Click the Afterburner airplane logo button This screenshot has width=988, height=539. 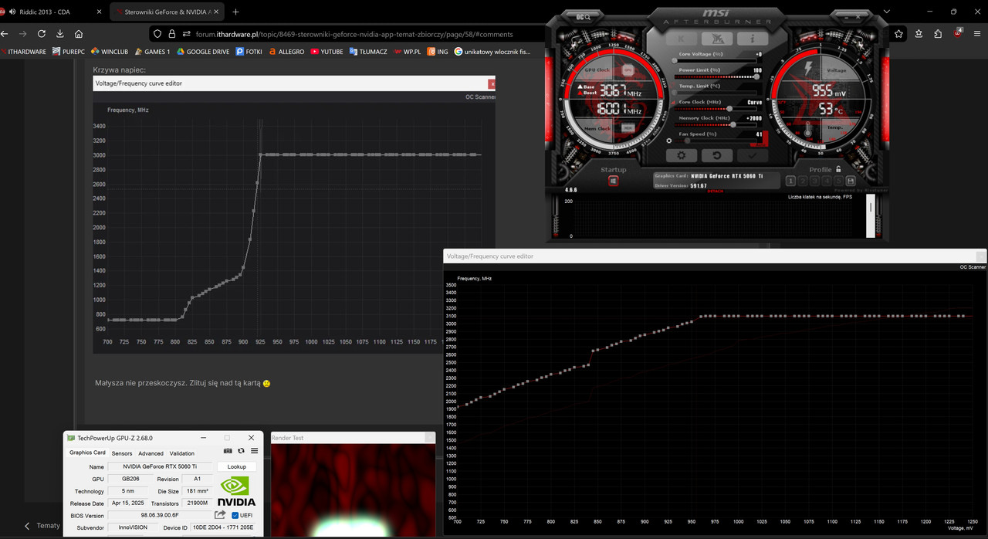[717, 39]
